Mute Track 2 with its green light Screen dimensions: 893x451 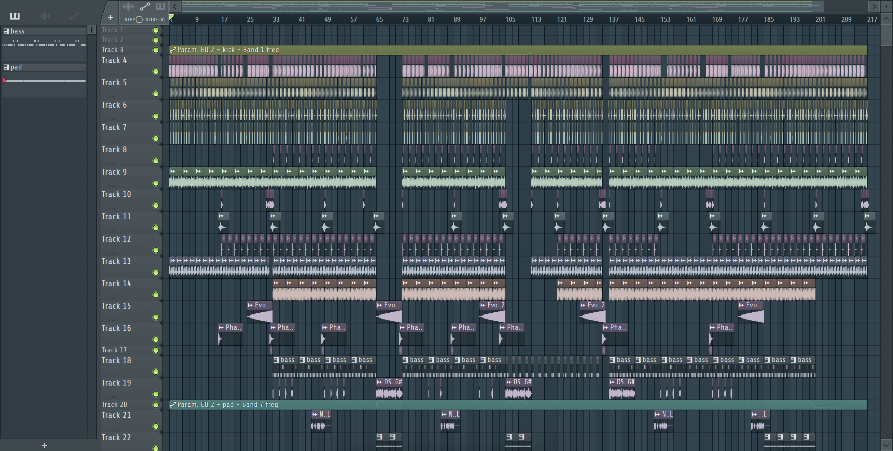[x=156, y=40]
